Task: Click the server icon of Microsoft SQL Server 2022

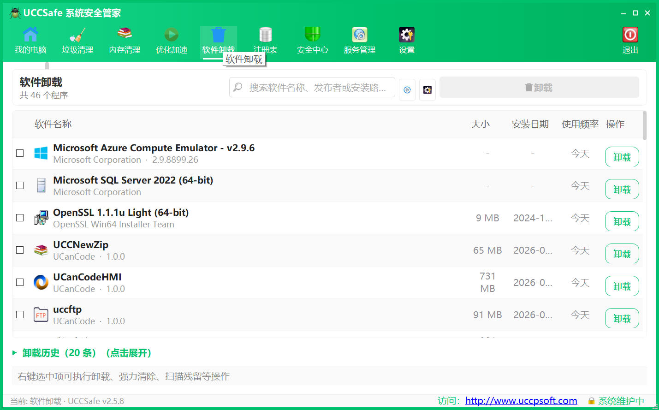Action: (x=41, y=185)
